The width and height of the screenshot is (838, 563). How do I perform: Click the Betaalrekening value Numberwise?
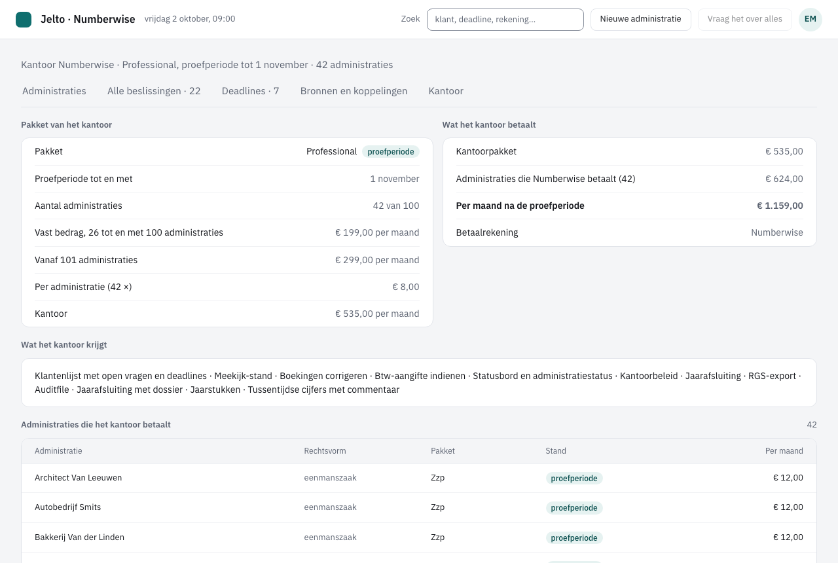click(x=777, y=232)
